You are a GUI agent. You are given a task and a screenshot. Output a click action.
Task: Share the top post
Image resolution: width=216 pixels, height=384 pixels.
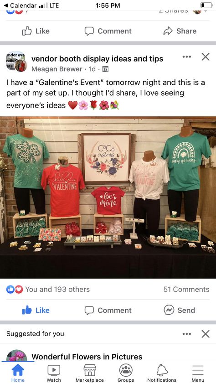pyautogui.click(x=180, y=31)
